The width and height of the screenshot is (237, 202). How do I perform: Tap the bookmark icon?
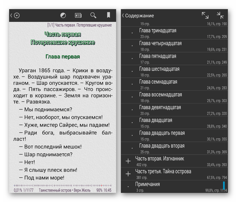click(108, 15)
